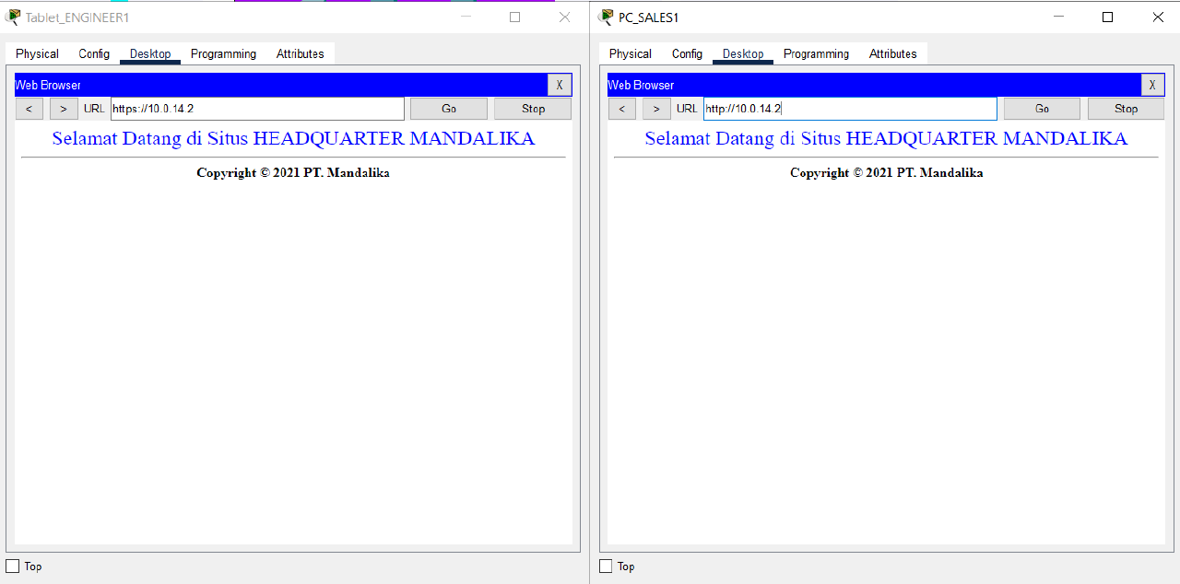Click the Stop button in PC_SALES1 browser
The height and width of the screenshot is (584, 1180).
pos(1126,108)
